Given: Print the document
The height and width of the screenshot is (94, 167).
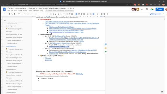Looking at the screenshot, I should pos(9,14).
